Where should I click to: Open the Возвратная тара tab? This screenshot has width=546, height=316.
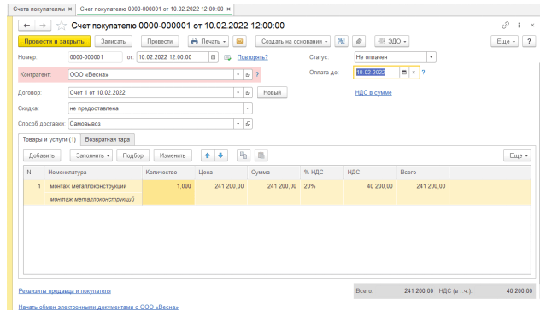pos(108,139)
